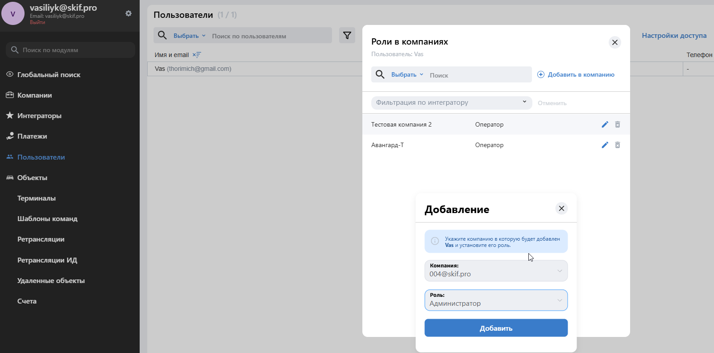Edit role for Тестовая компания 2
This screenshot has width=714, height=353.
pyautogui.click(x=605, y=124)
